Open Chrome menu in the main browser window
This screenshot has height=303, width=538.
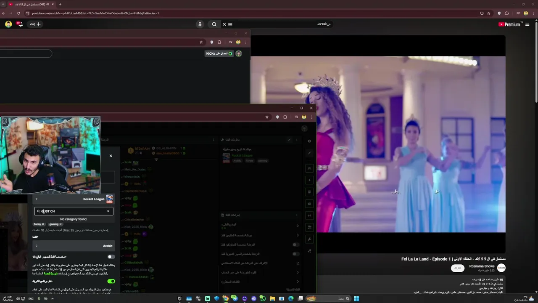pyautogui.click(x=533, y=13)
